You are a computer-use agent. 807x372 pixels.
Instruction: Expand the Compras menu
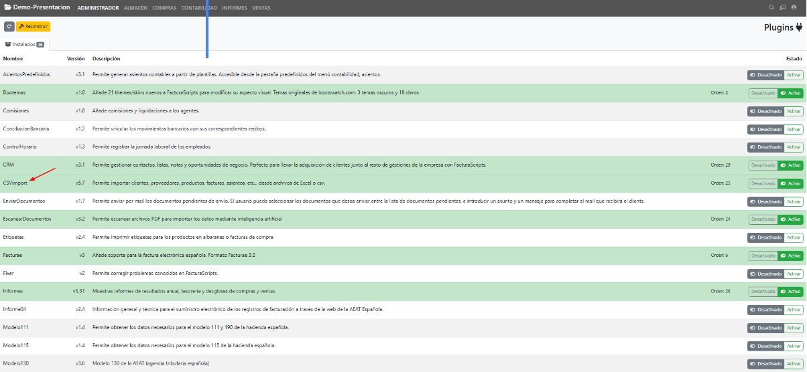[x=164, y=8]
